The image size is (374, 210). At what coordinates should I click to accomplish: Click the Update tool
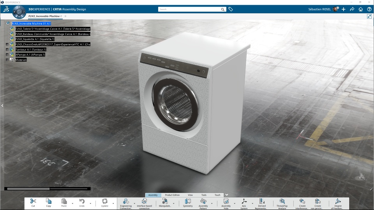(104, 203)
